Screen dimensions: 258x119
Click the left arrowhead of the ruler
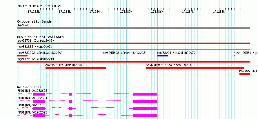[18, 9]
